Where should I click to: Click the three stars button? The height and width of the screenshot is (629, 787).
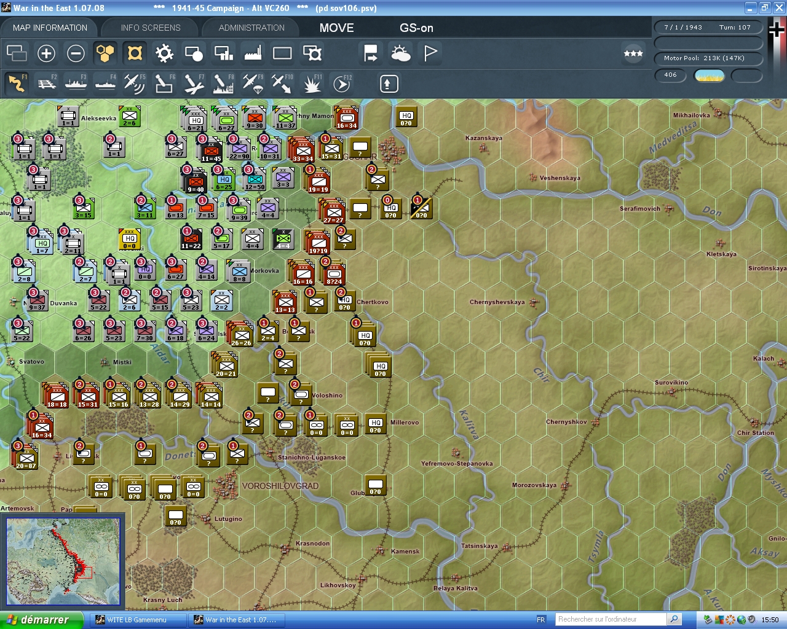pos(633,53)
